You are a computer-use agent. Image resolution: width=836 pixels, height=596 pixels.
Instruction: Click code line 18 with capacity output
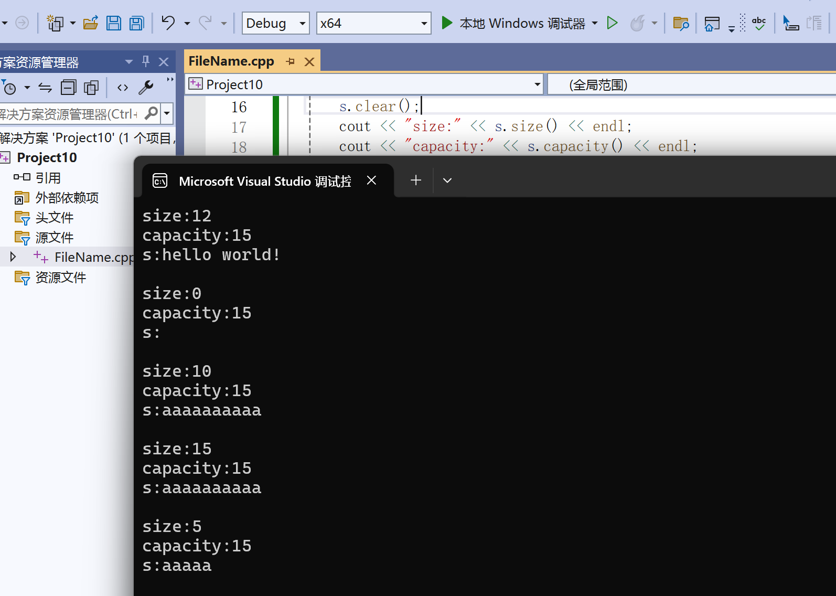(x=518, y=146)
